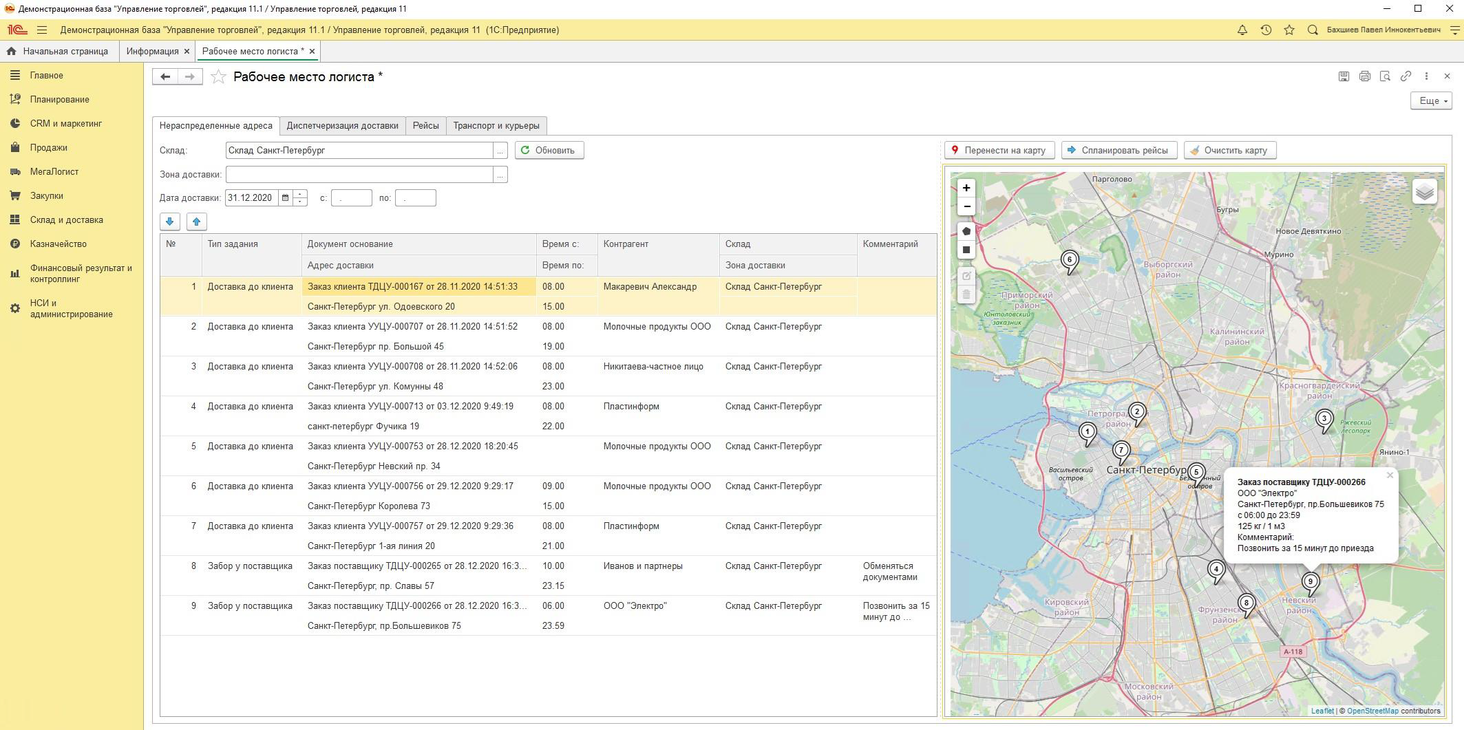Copy link via chain icon
This screenshot has height=730, width=1464.
pos(1405,76)
